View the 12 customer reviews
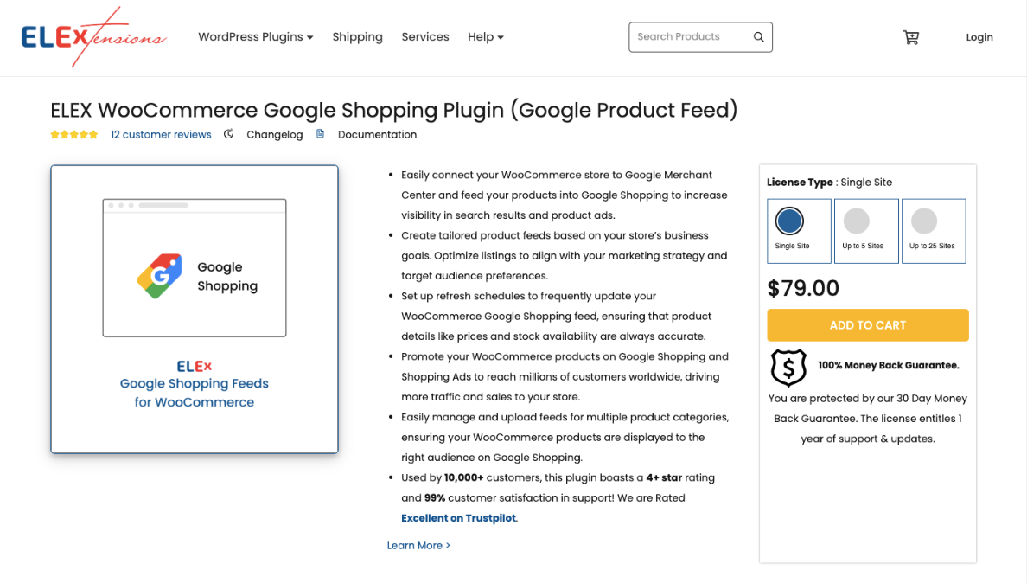 coord(161,134)
